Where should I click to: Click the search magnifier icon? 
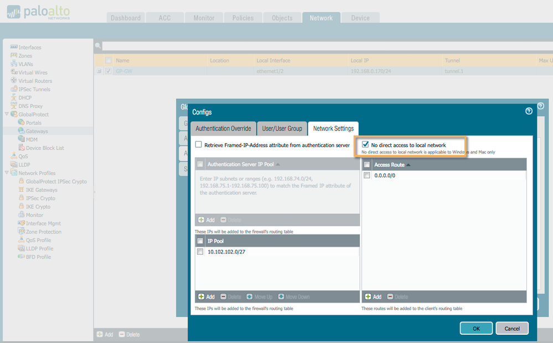(98, 45)
